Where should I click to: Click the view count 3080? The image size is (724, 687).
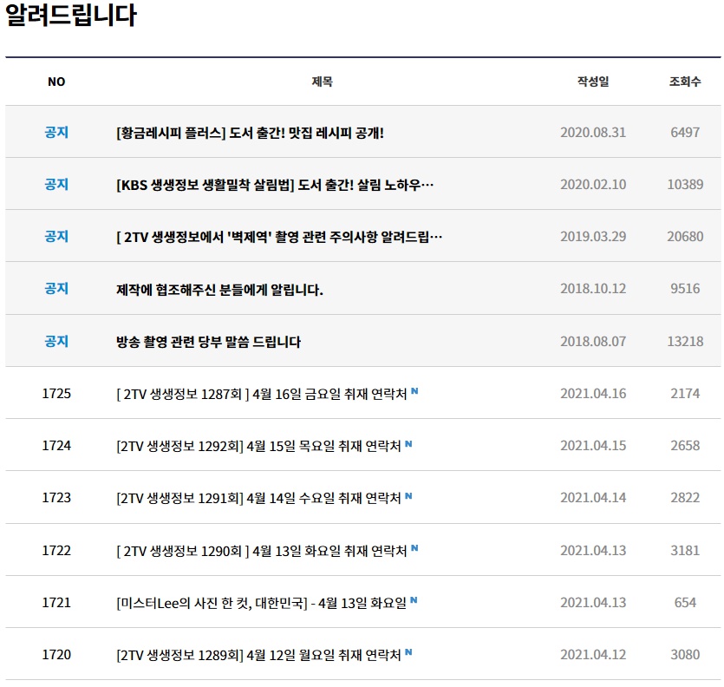click(685, 655)
